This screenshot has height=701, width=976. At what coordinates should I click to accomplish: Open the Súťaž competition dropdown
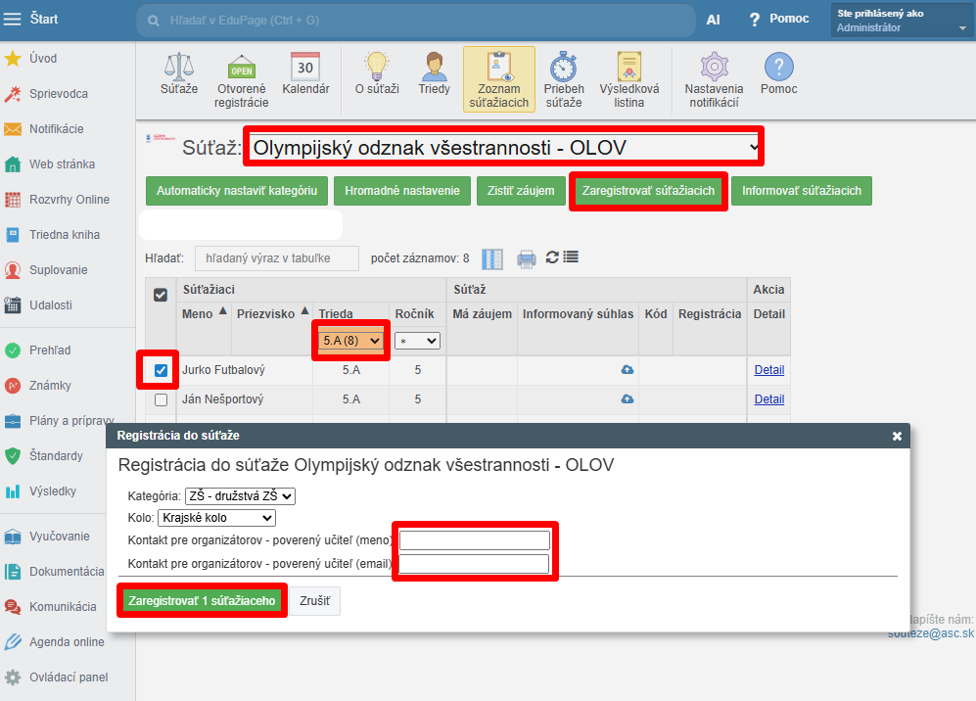[x=504, y=148]
